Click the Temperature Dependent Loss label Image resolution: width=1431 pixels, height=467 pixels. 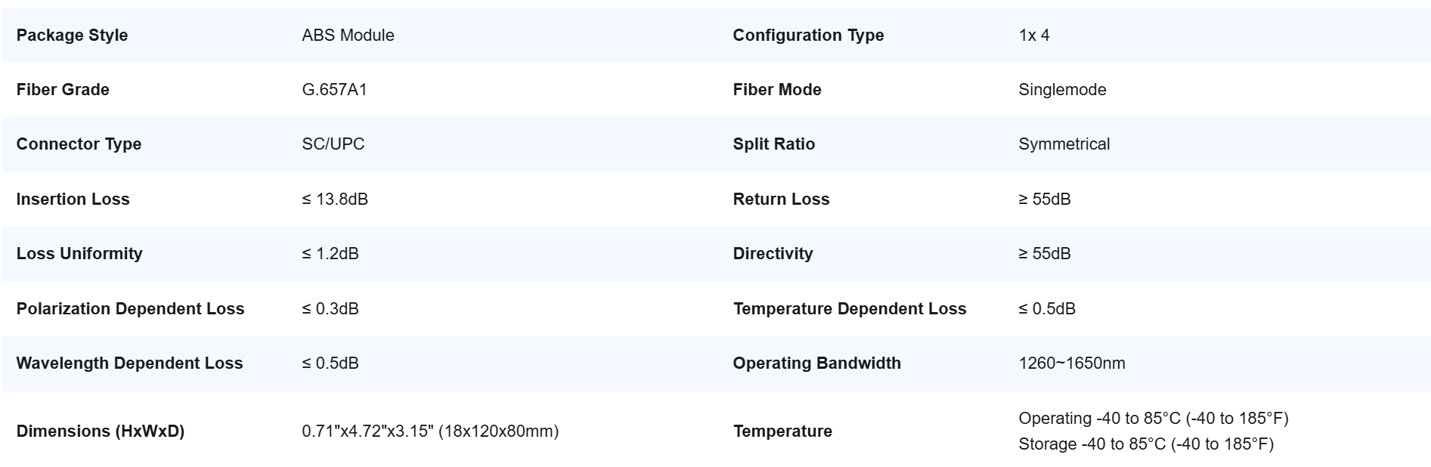(x=850, y=309)
